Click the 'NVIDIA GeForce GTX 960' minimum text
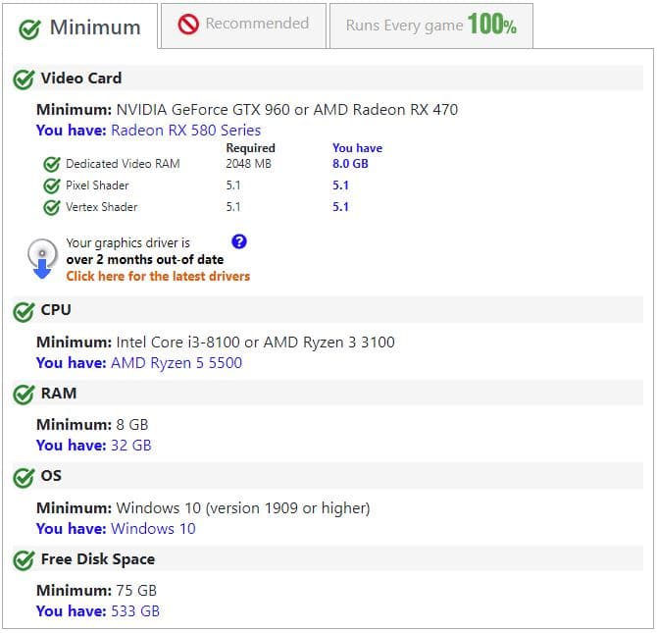This screenshot has width=657, height=633. coord(203,110)
